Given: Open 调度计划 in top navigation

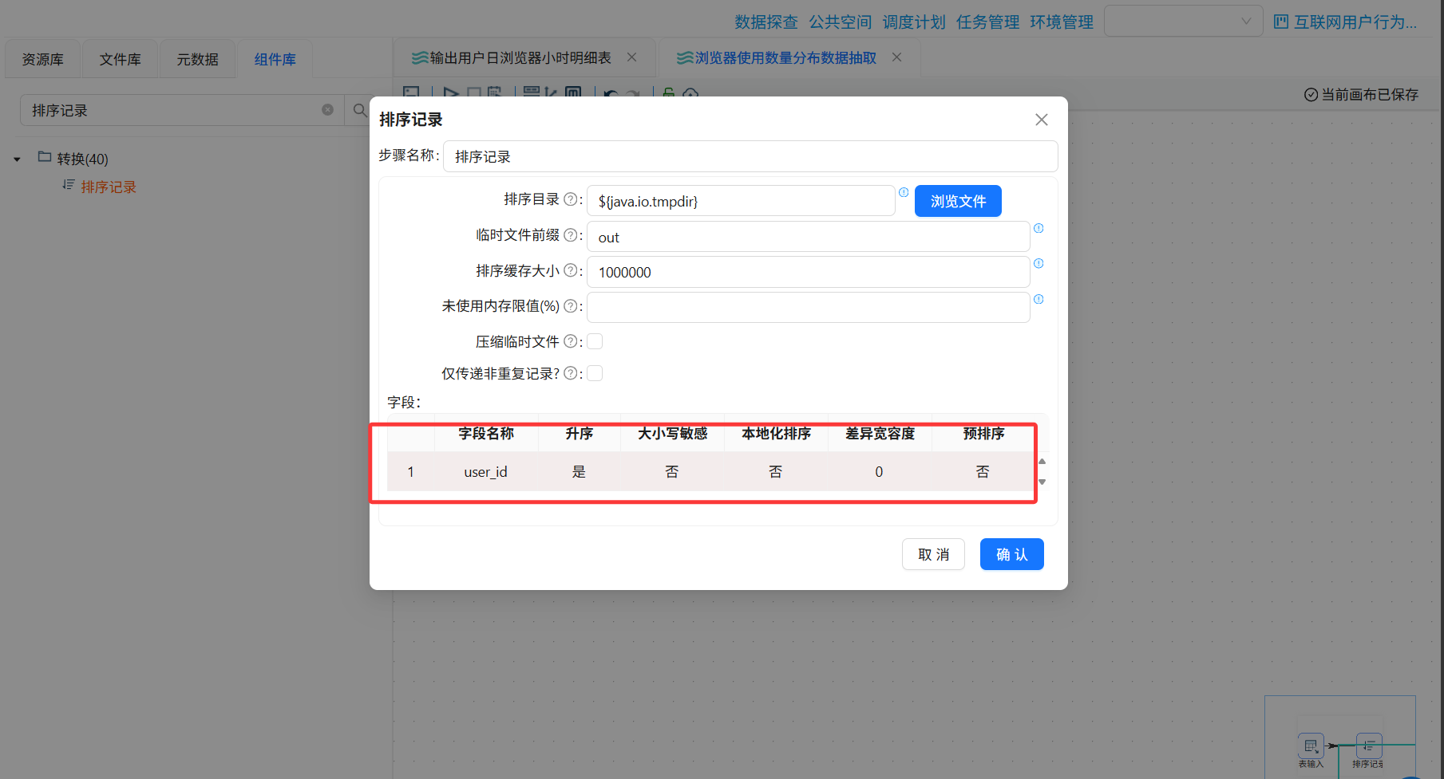Looking at the screenshot, I should click(x=914, y=22).
